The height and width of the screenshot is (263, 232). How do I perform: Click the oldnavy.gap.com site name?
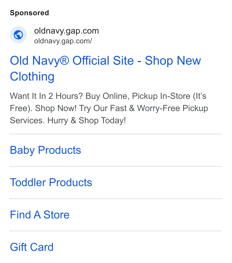[x=67, y=31]
